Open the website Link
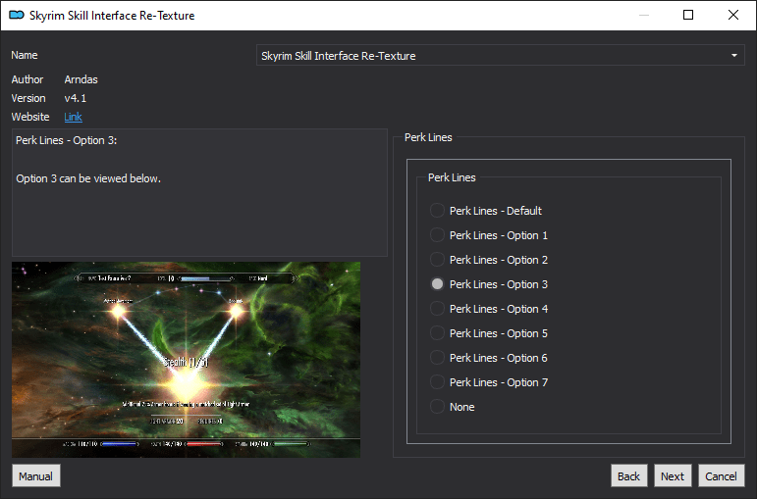757x499 pixels. click(x=73, y=117)
